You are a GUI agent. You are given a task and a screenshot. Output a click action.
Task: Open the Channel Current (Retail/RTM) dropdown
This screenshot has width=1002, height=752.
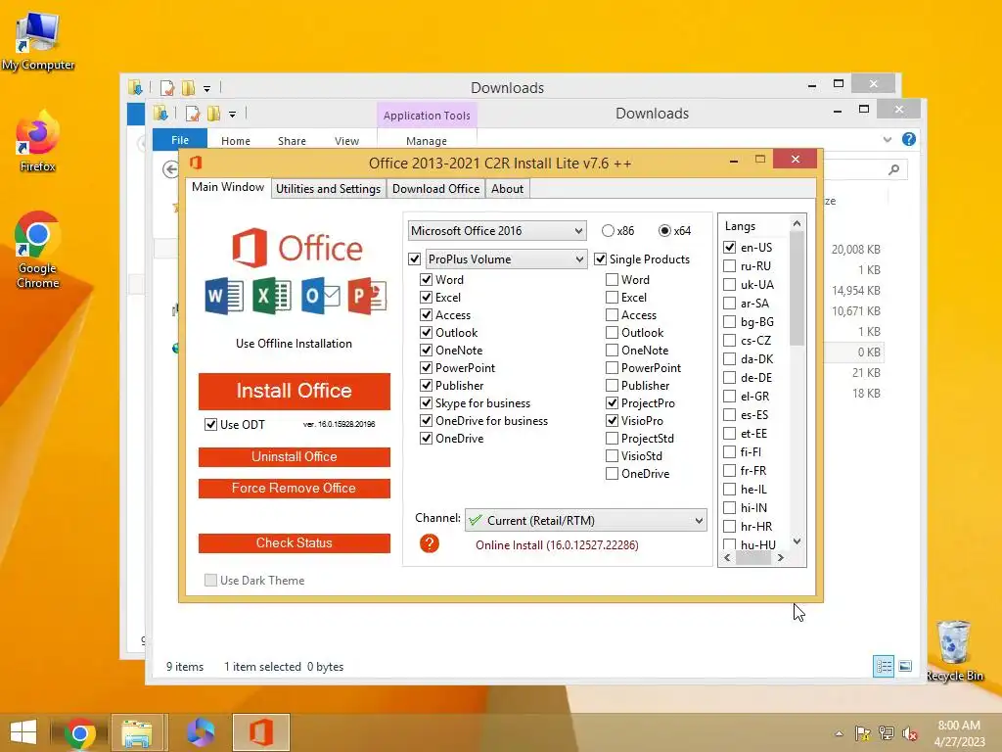[x=586, y=521]
